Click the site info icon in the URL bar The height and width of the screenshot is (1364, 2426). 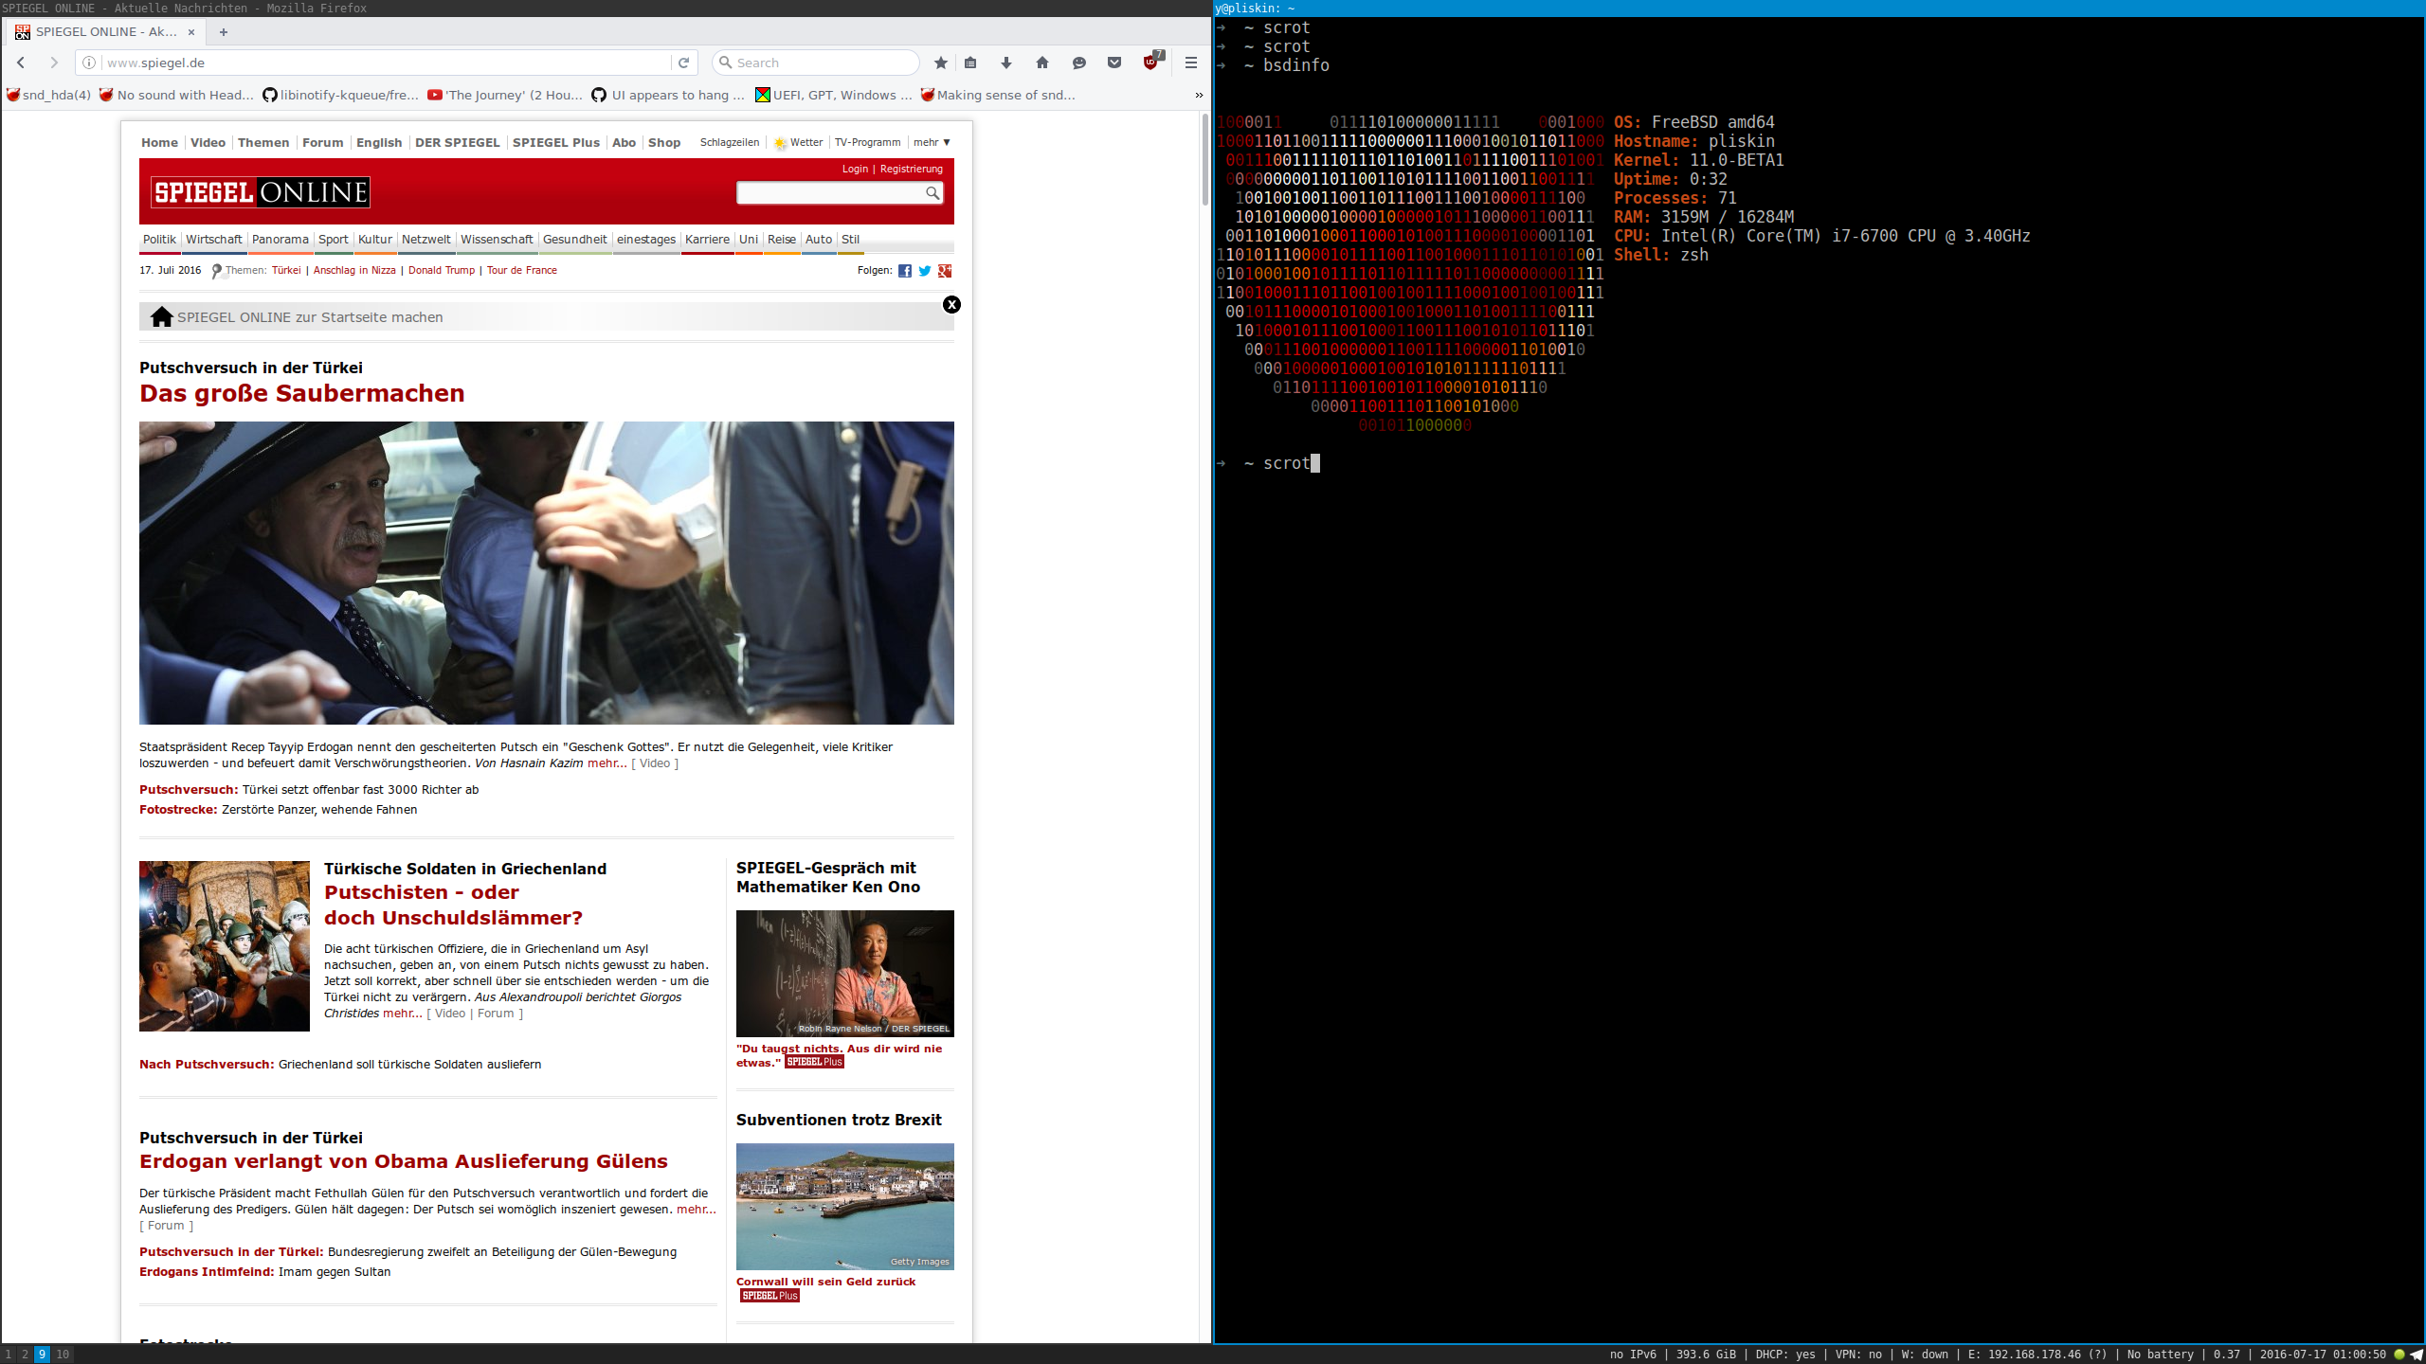coord(89,63)
